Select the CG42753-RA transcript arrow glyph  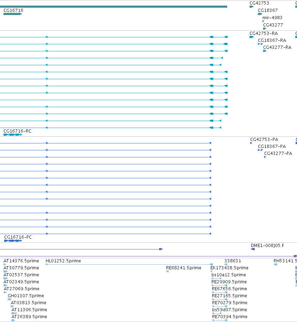pos(252,37)
